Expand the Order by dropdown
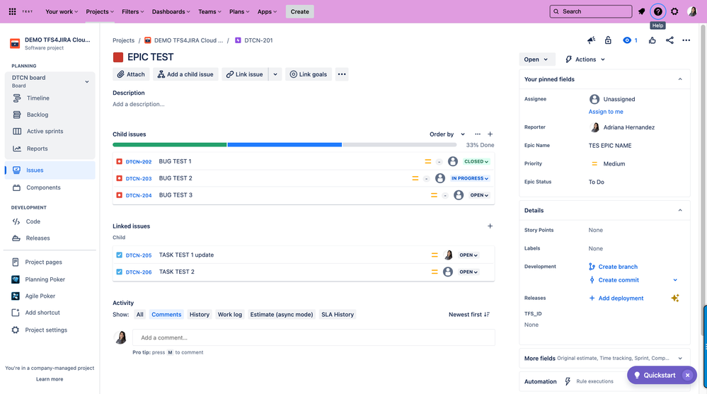The image size is (707, 394). (447, 134)
